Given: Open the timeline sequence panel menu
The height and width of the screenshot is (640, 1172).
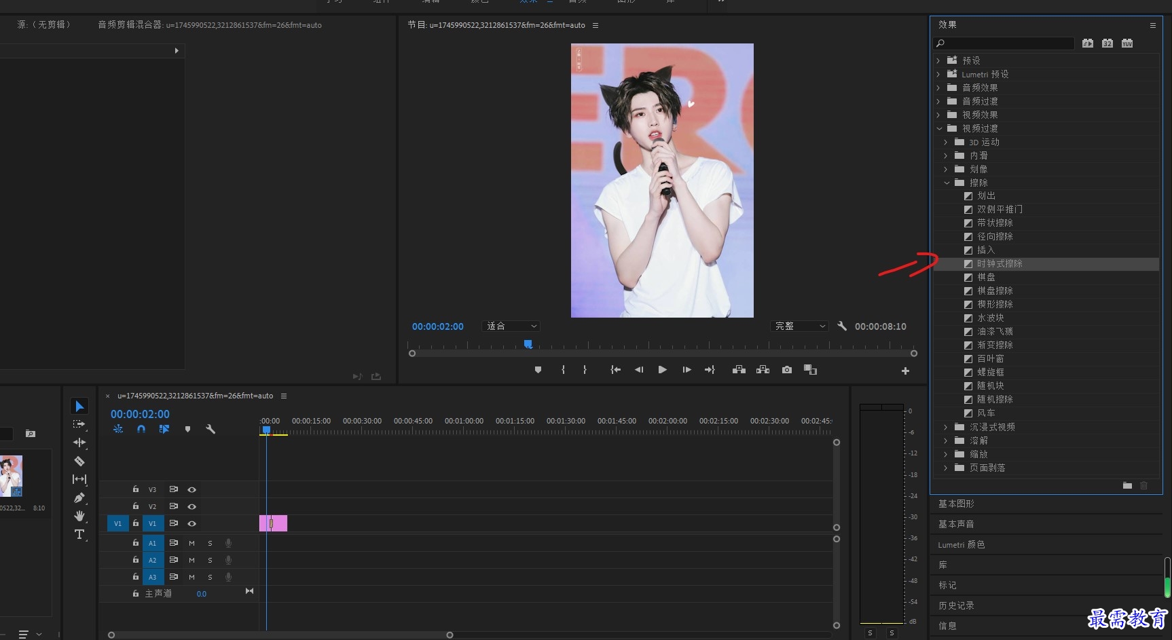Looking at the screenshot, I should [284, 396].
